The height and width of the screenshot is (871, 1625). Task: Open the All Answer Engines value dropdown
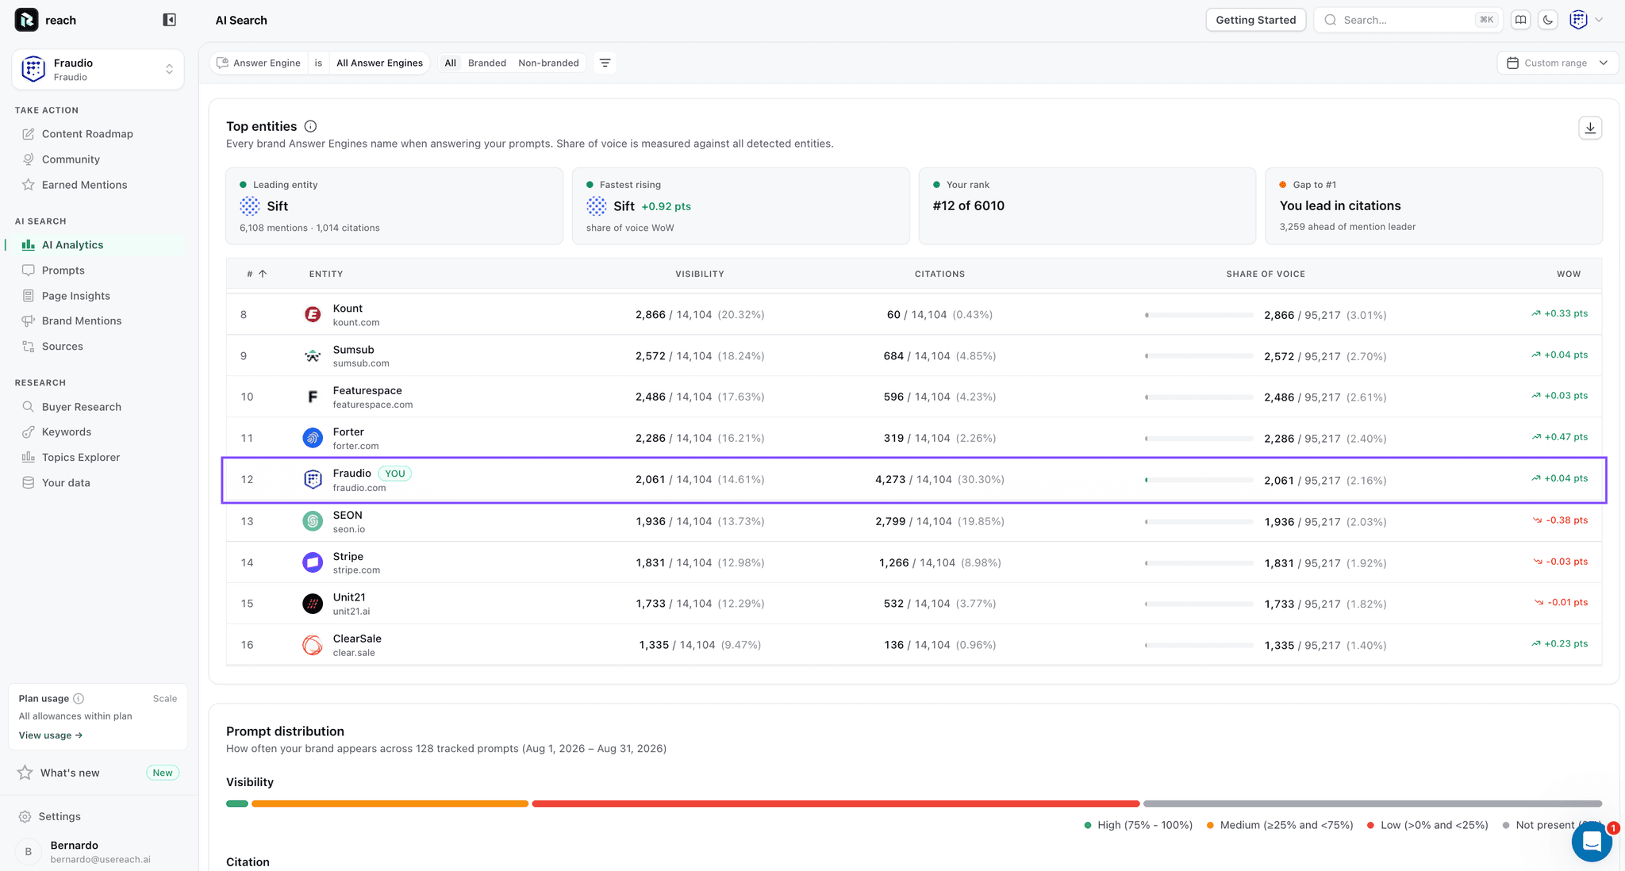click(379, 63)
